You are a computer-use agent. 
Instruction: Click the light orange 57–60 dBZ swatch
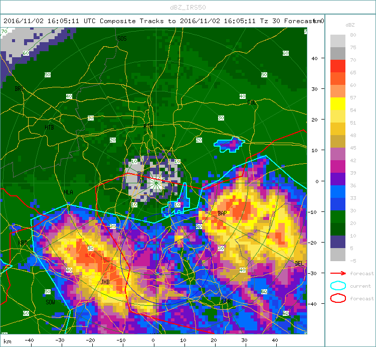pyautogui.click(x=338, y=91)
